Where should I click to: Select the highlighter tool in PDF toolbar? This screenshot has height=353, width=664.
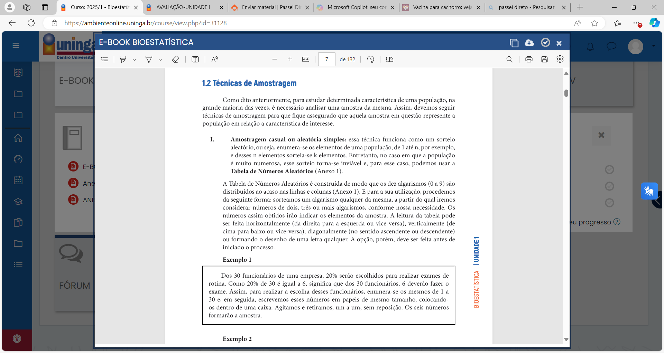pyautogui.click(x=123, y=59)
